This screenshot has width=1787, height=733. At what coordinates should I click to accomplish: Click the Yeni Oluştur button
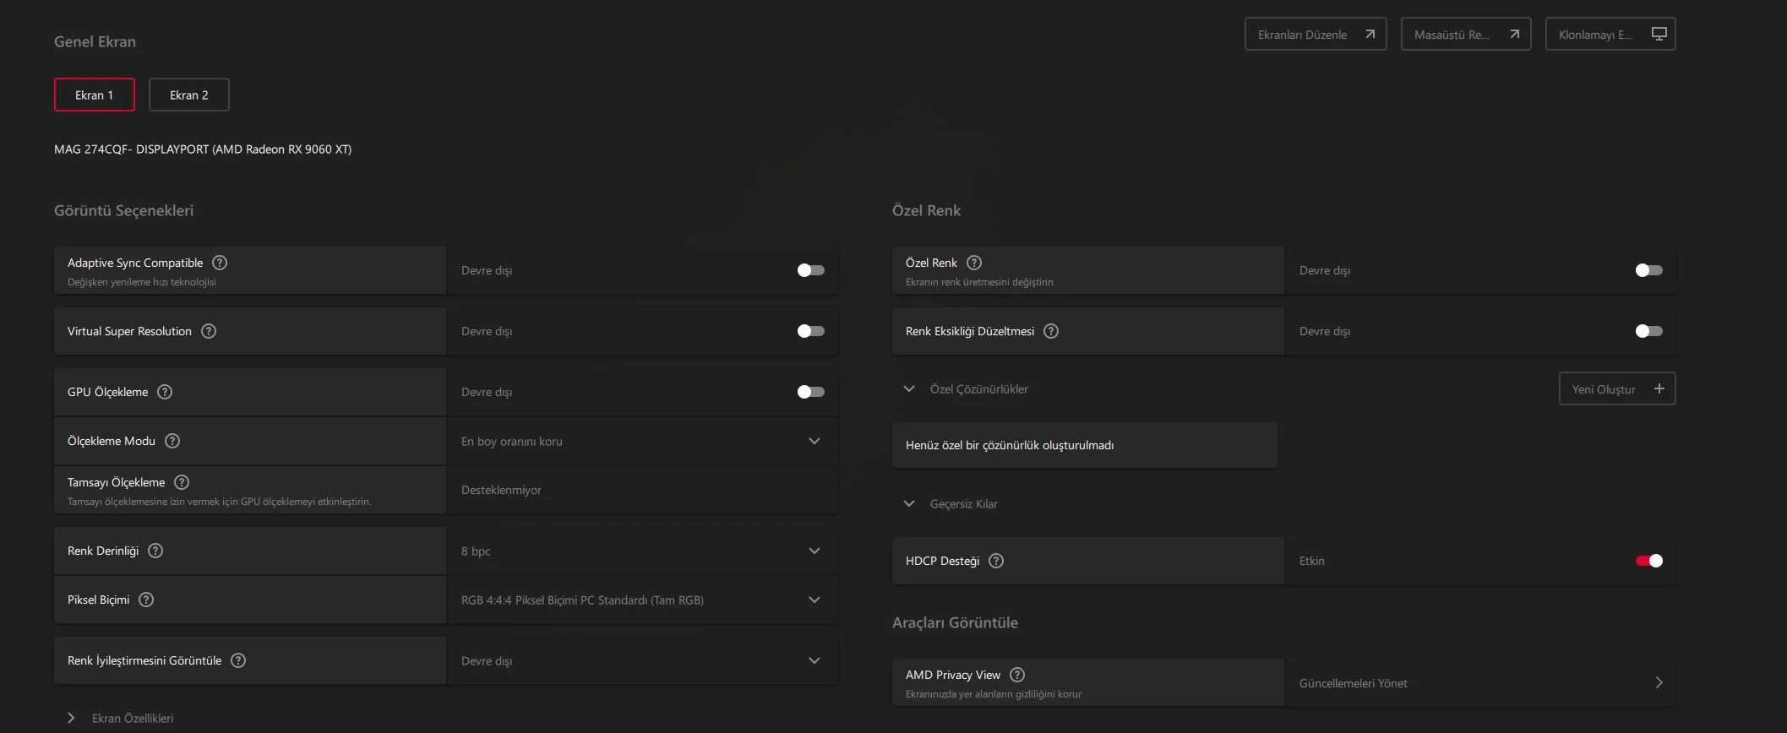click(x=1616, y=389)
